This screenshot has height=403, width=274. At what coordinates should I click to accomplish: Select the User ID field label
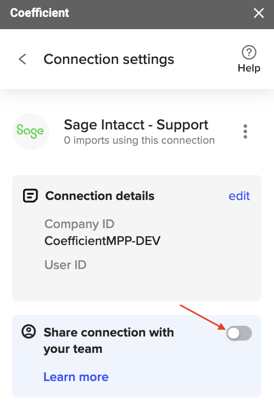pos(66,265)
